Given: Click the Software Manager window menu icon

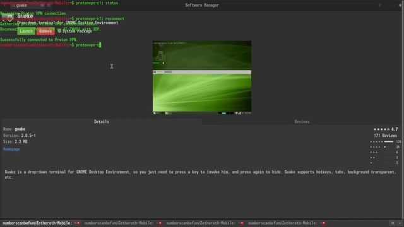Looking at the screenshot, I should [380, 5].
